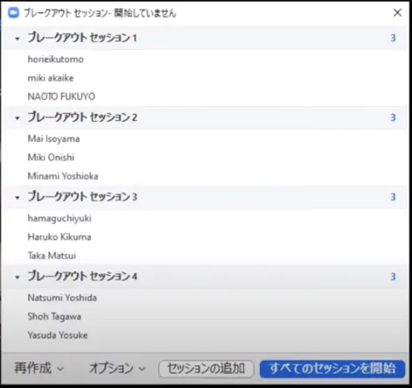Select participant Minami Yoshioka
The width and height of the screenshot is (412, 388).
(63, 176)
